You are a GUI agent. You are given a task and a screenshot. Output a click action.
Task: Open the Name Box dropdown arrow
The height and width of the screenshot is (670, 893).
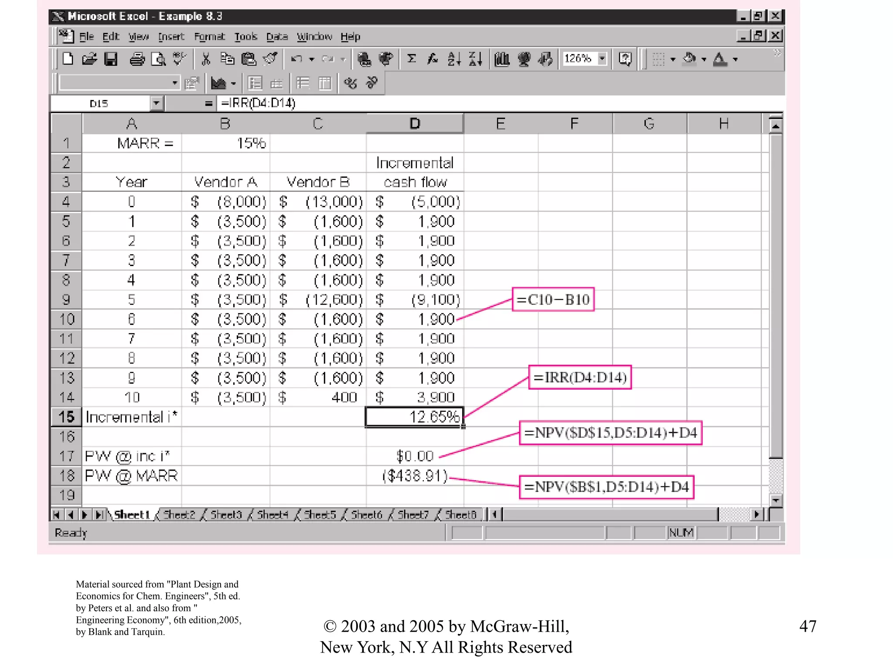tap(156, 103)
